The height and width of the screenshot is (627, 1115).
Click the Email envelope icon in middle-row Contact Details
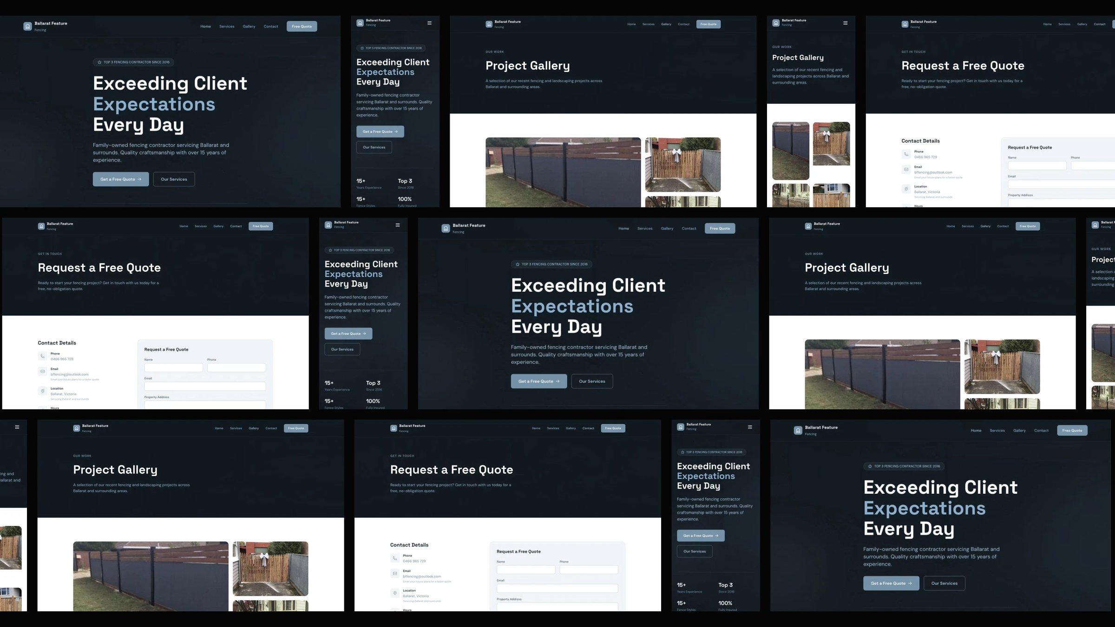coord(42,372)
